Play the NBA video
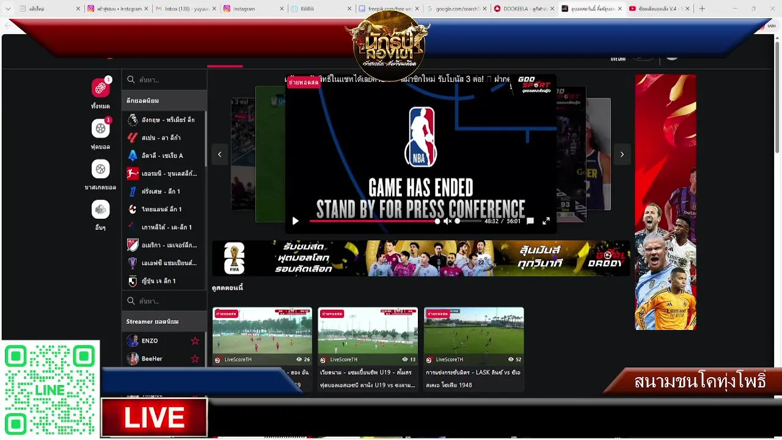Viewport: 782px width, 440px height. point(296,221)
